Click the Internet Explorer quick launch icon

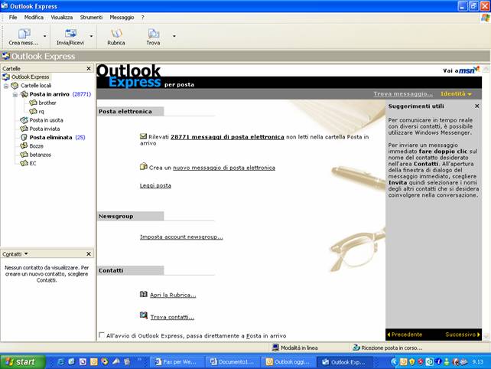(x=60, y=362)
